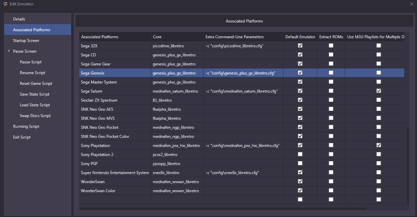This screenshot has height=217, width=417.
Task: Check Default Emulator in the blank new row
Action: pyautogui.click(x=300, y=200)
